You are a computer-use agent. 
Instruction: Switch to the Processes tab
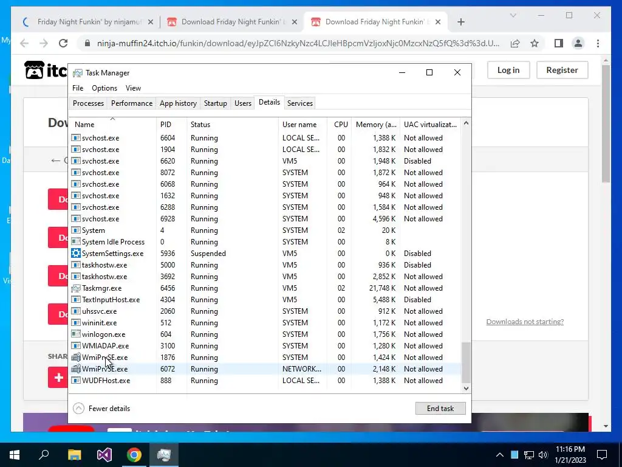pyautogui.click(x=88, y=103)
